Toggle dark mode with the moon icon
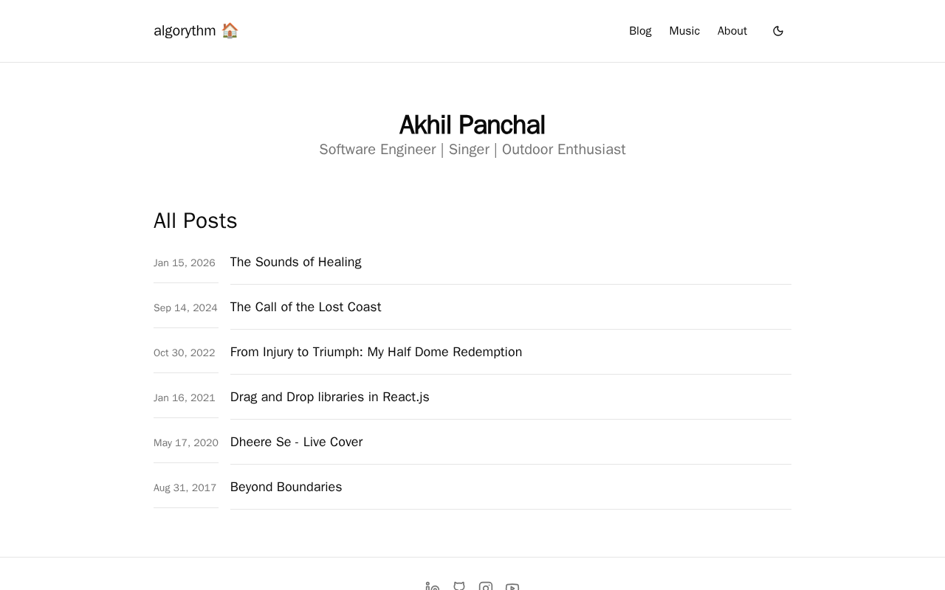The width and height of the screenshot is (945, 590). (x=778, y=31)
